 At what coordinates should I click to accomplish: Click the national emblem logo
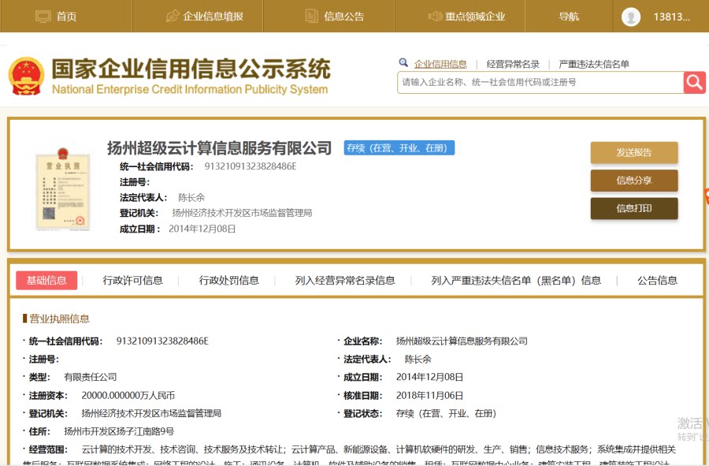click(26, 76)
